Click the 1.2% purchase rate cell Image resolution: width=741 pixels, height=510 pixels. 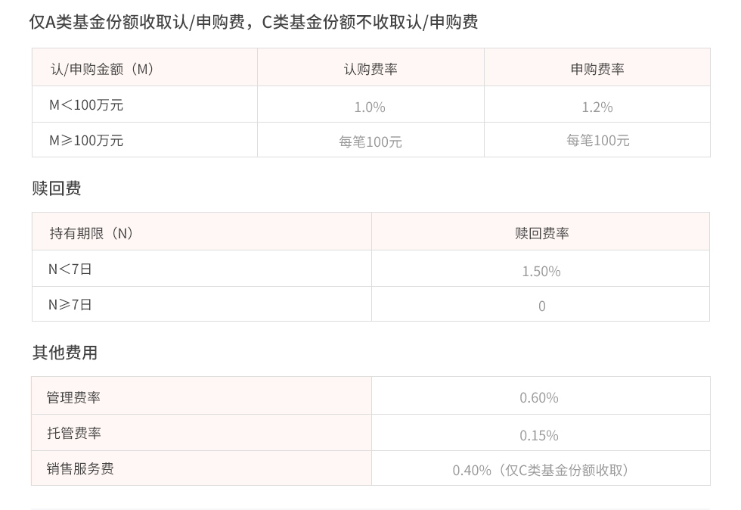pyautogui.click(x=597, y=107)
